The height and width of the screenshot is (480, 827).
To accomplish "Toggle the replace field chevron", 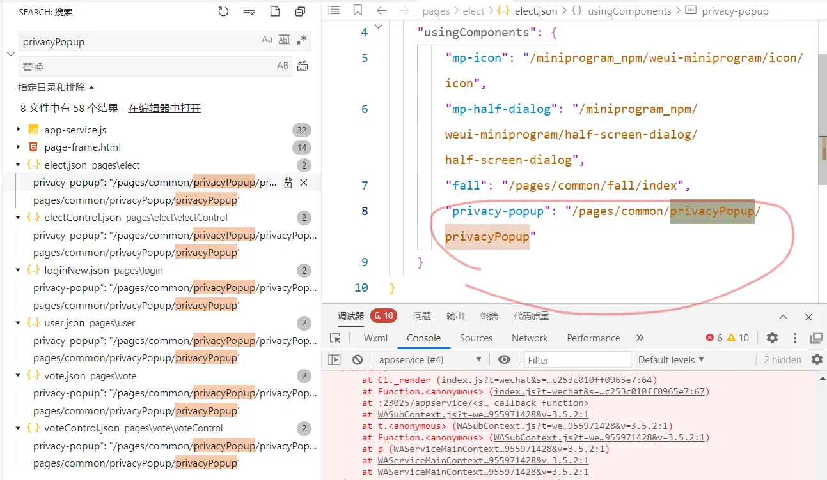I will click(x=10, y=54).
